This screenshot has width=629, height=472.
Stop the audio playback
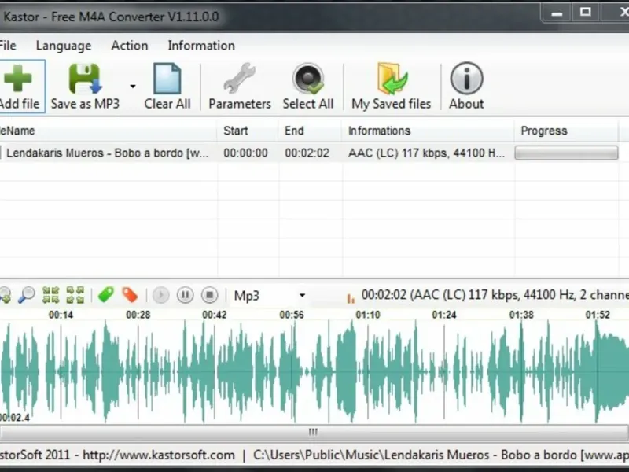pyautogui.click(x=209, y=296)
